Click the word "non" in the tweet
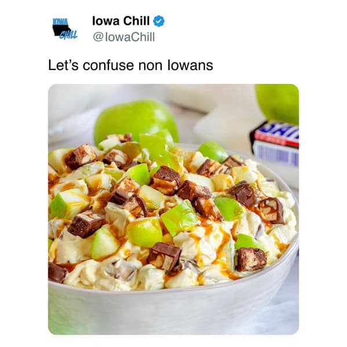 151,67
